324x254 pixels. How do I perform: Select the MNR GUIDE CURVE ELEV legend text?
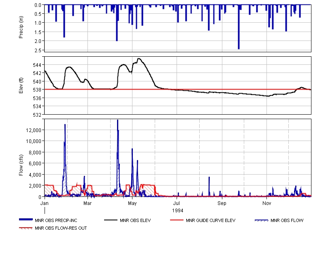[x=211, y=221]
